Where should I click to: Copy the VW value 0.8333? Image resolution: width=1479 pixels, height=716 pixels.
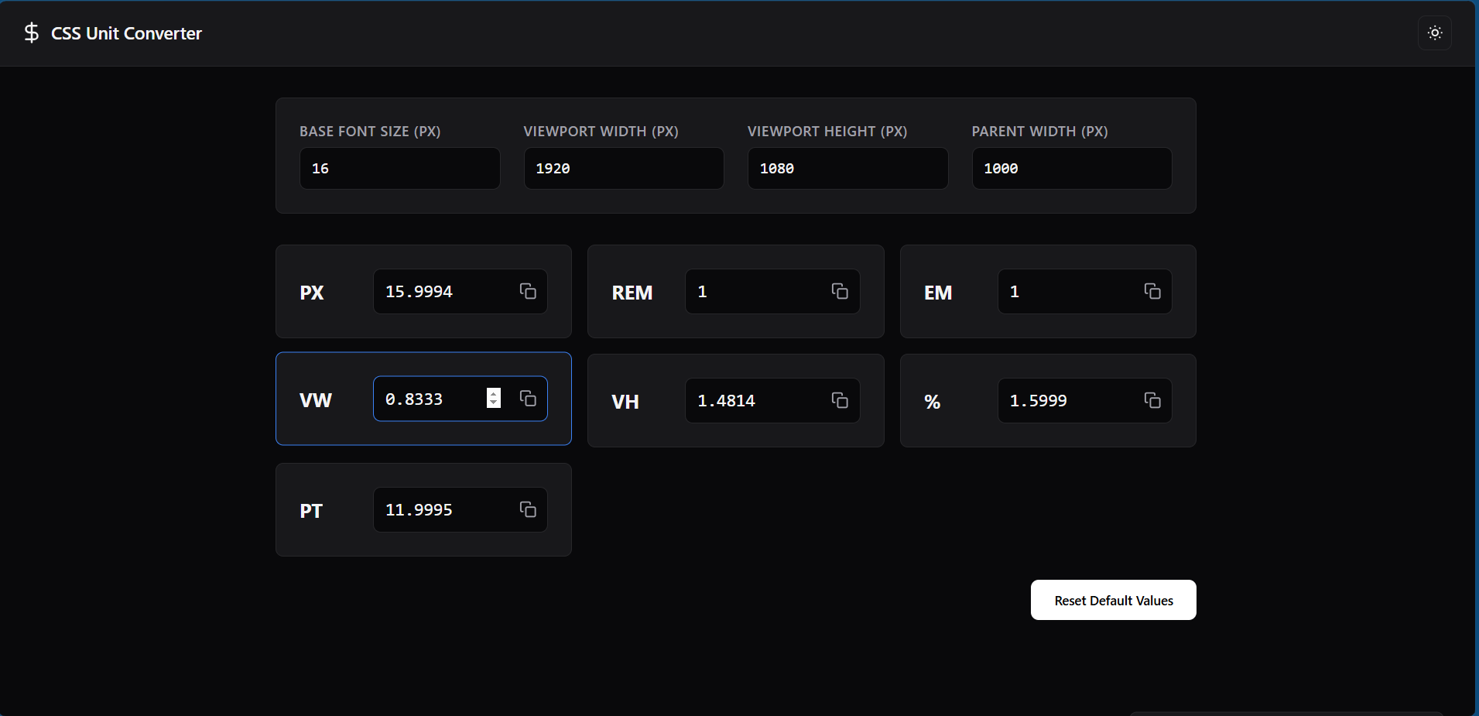pyautogui.click(x=528, y=399)
